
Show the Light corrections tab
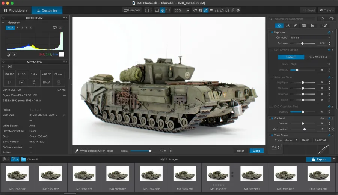(279, 25)
